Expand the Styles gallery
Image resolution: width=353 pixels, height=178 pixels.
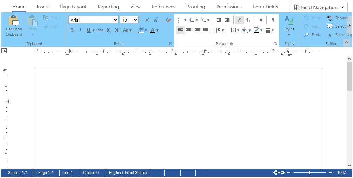289,26
